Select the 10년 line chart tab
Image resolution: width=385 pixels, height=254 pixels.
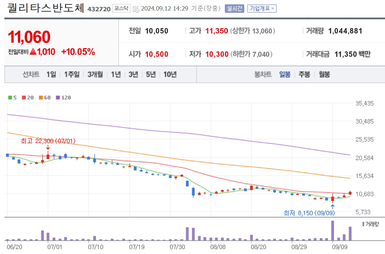coord(170,74)
